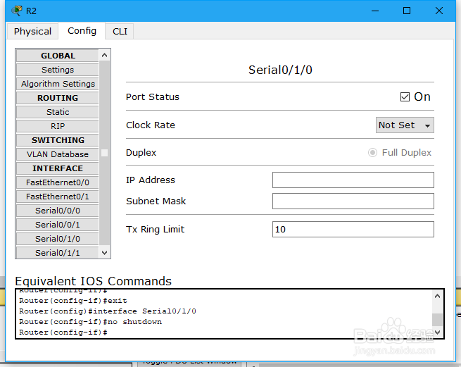The image size is (461, 367).
Task: Open global Settings
Action: (58, 70)
